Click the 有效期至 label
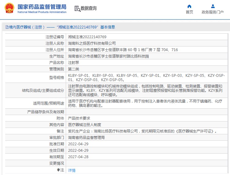Image resolution: width=230 pixels, height=175 pixels. (57, 157)
